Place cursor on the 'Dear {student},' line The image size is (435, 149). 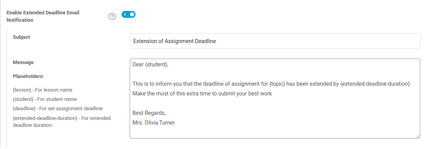pos(150,65)
